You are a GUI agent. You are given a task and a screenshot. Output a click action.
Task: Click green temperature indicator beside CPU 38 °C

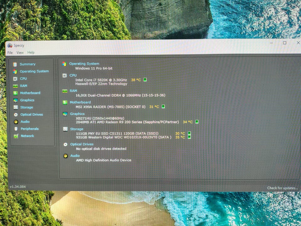tap(145, 79)
